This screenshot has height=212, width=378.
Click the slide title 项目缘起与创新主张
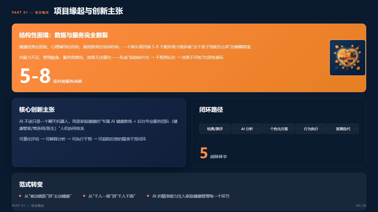(88, 11)
